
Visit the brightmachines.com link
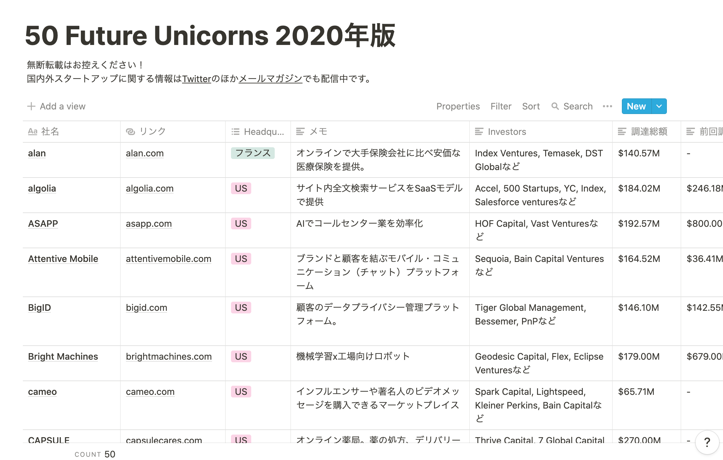(x=169, y=356)
